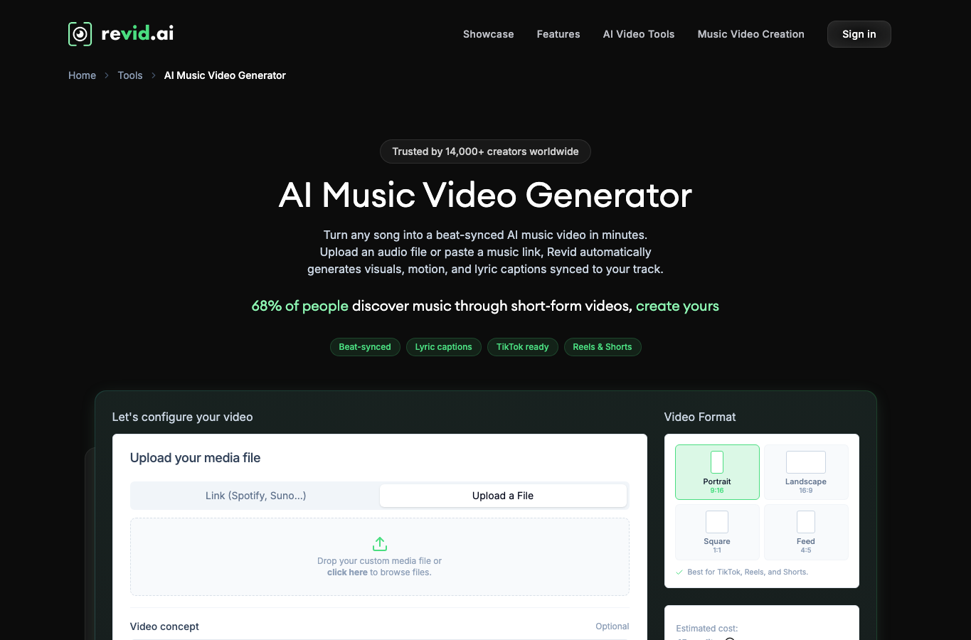Select the Landscape 16:9 format option
The width and height of the screenshot is (971, 640).
pos(806,472)
